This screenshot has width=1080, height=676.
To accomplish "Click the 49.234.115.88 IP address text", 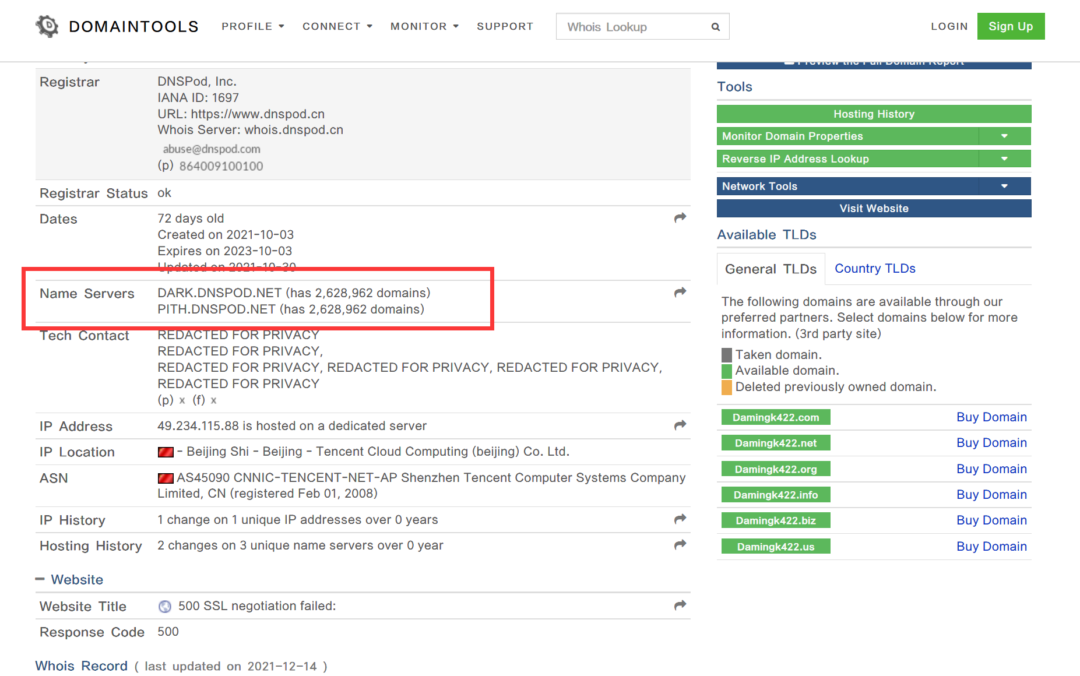I will 198,426.
